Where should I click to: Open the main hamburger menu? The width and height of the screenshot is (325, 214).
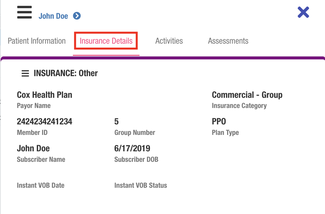pyautogui.click(x=24, y=12)
